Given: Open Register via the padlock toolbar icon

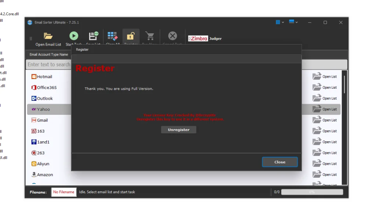Looking at the screenshot, I should coord(131,36).
